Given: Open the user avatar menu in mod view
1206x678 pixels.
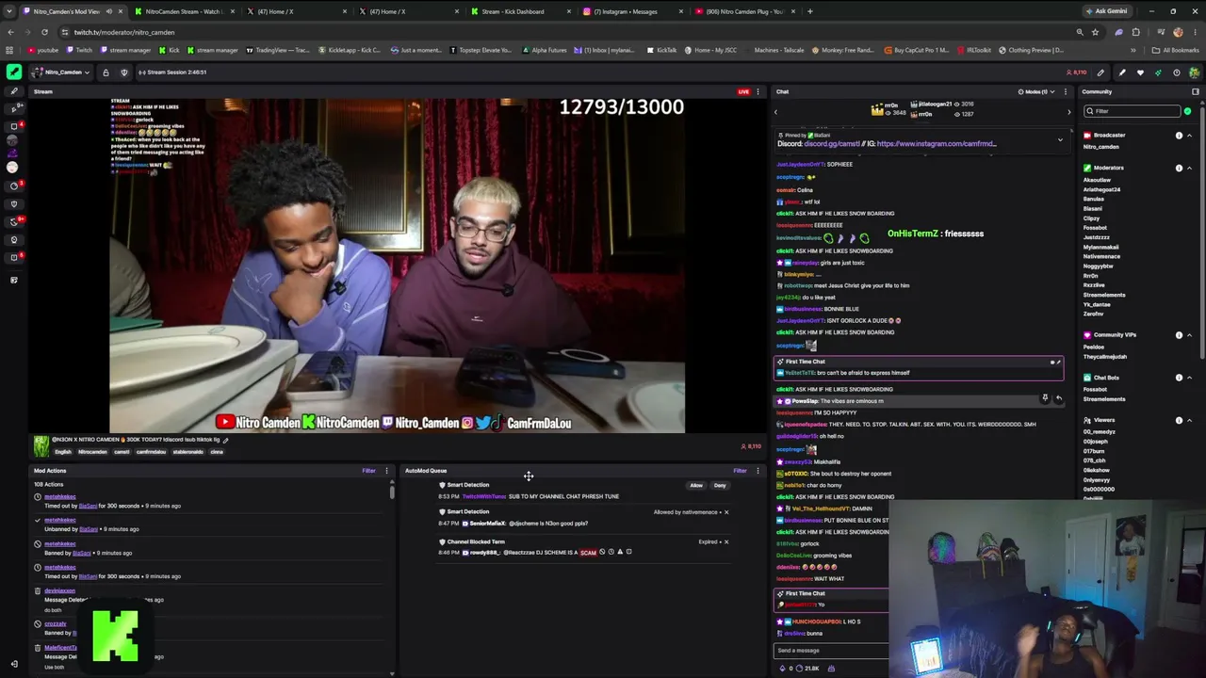Looking at the screenshot, I should coord(1195,73).
